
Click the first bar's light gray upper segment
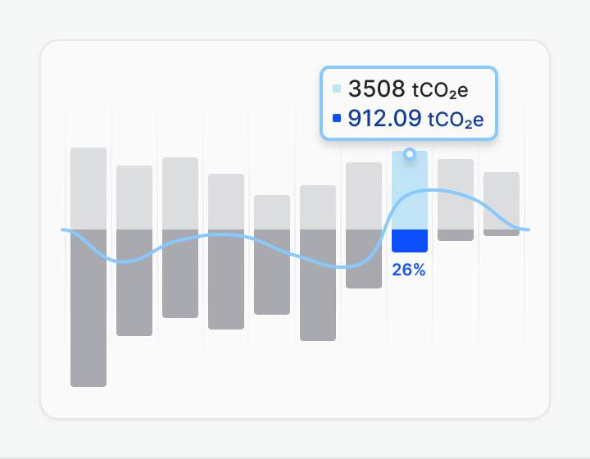pos(88,188)
